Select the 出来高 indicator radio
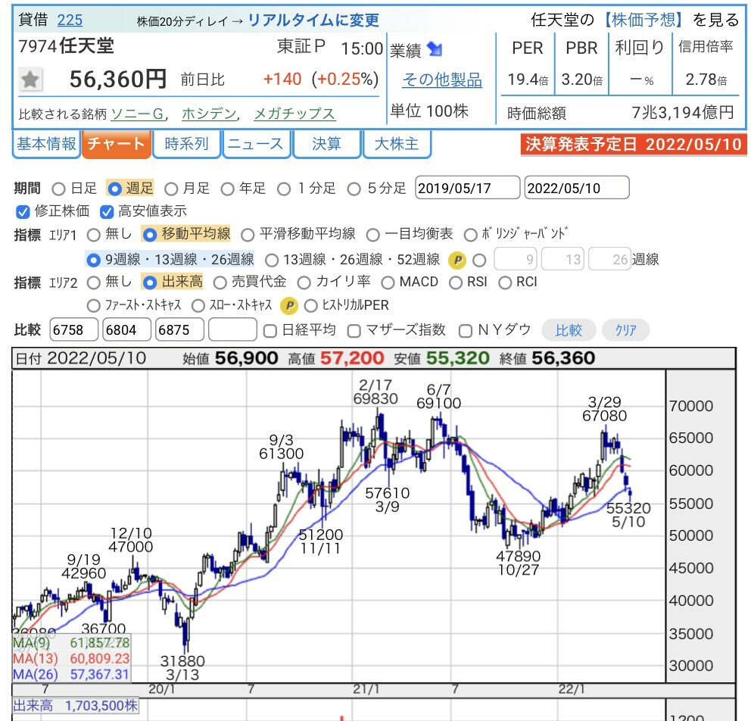This screenshot has height=721, width=751. click(x=150, y=282)
